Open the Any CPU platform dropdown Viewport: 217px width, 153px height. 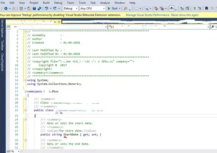pyautogui.click(x=92, y=8)
